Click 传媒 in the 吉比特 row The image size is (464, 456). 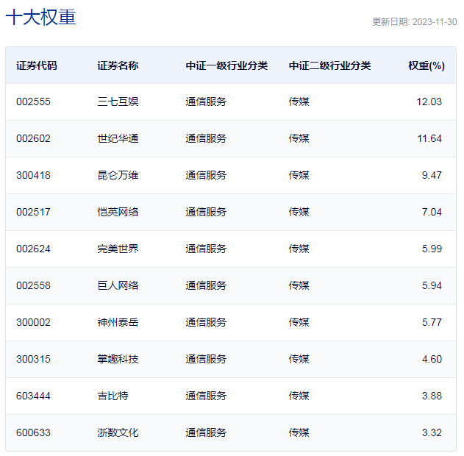(299, 396)
